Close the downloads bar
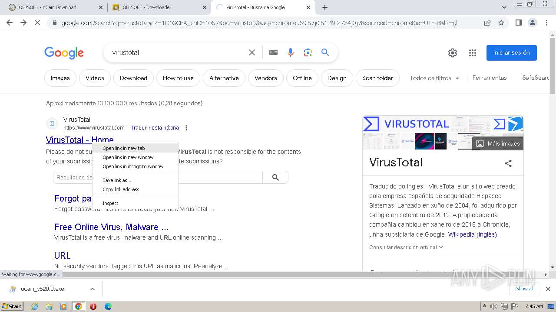Screen dimensions: 556x312 pos(548,289)
